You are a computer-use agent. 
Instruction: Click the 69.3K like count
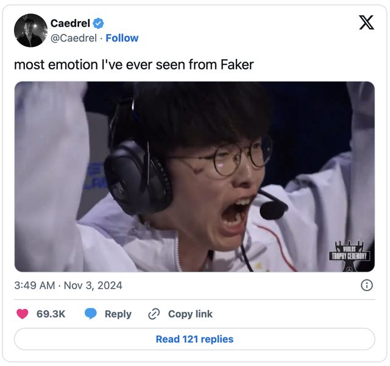coord(51,314)
